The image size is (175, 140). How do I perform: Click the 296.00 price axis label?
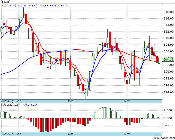click(169, 85)
